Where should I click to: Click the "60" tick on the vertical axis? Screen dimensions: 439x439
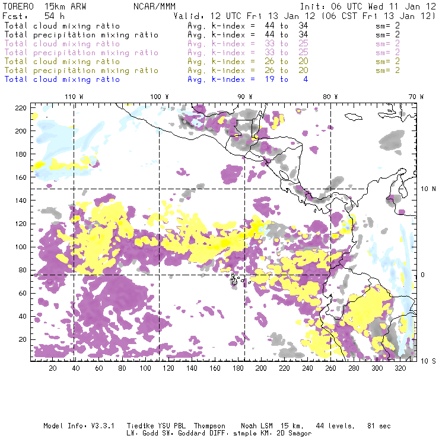pos(23,293)
